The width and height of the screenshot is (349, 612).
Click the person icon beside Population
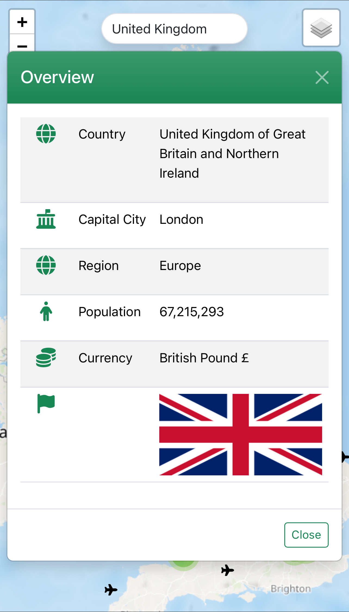click(x=46, y=311)
